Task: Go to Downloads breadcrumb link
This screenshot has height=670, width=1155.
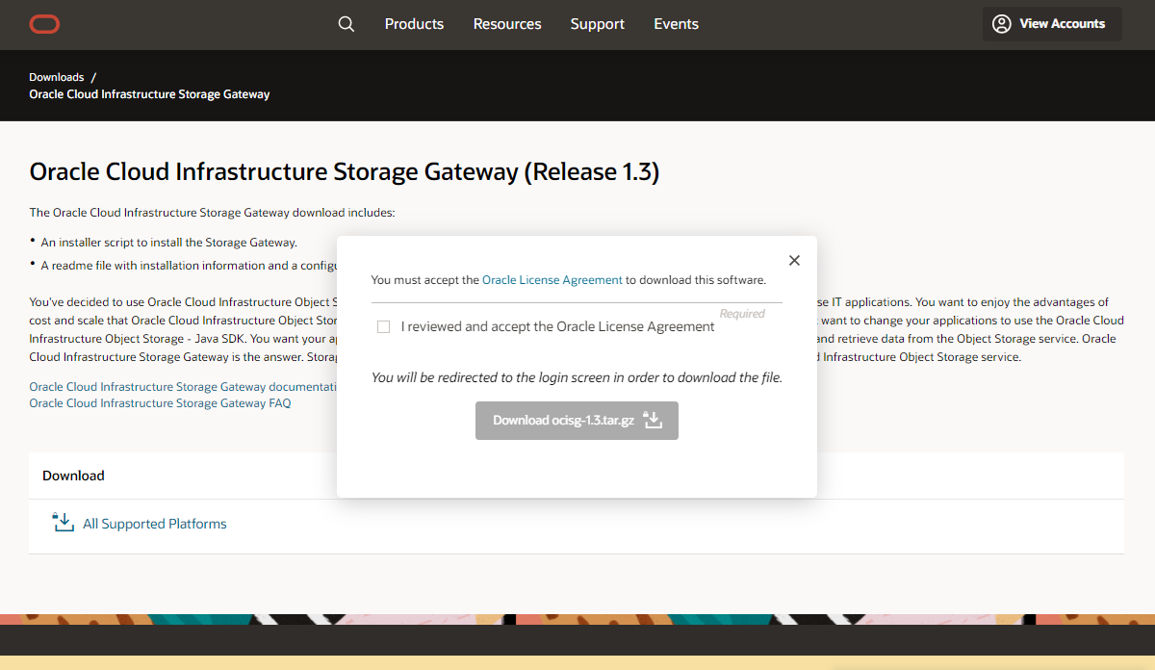Action: pyautogui.click(x=57, y=77)
